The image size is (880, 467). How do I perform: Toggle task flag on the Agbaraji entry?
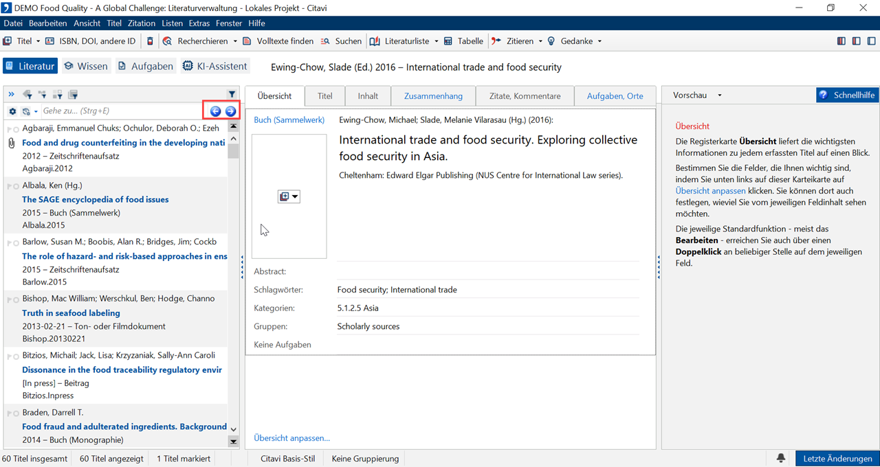[12, 129]
